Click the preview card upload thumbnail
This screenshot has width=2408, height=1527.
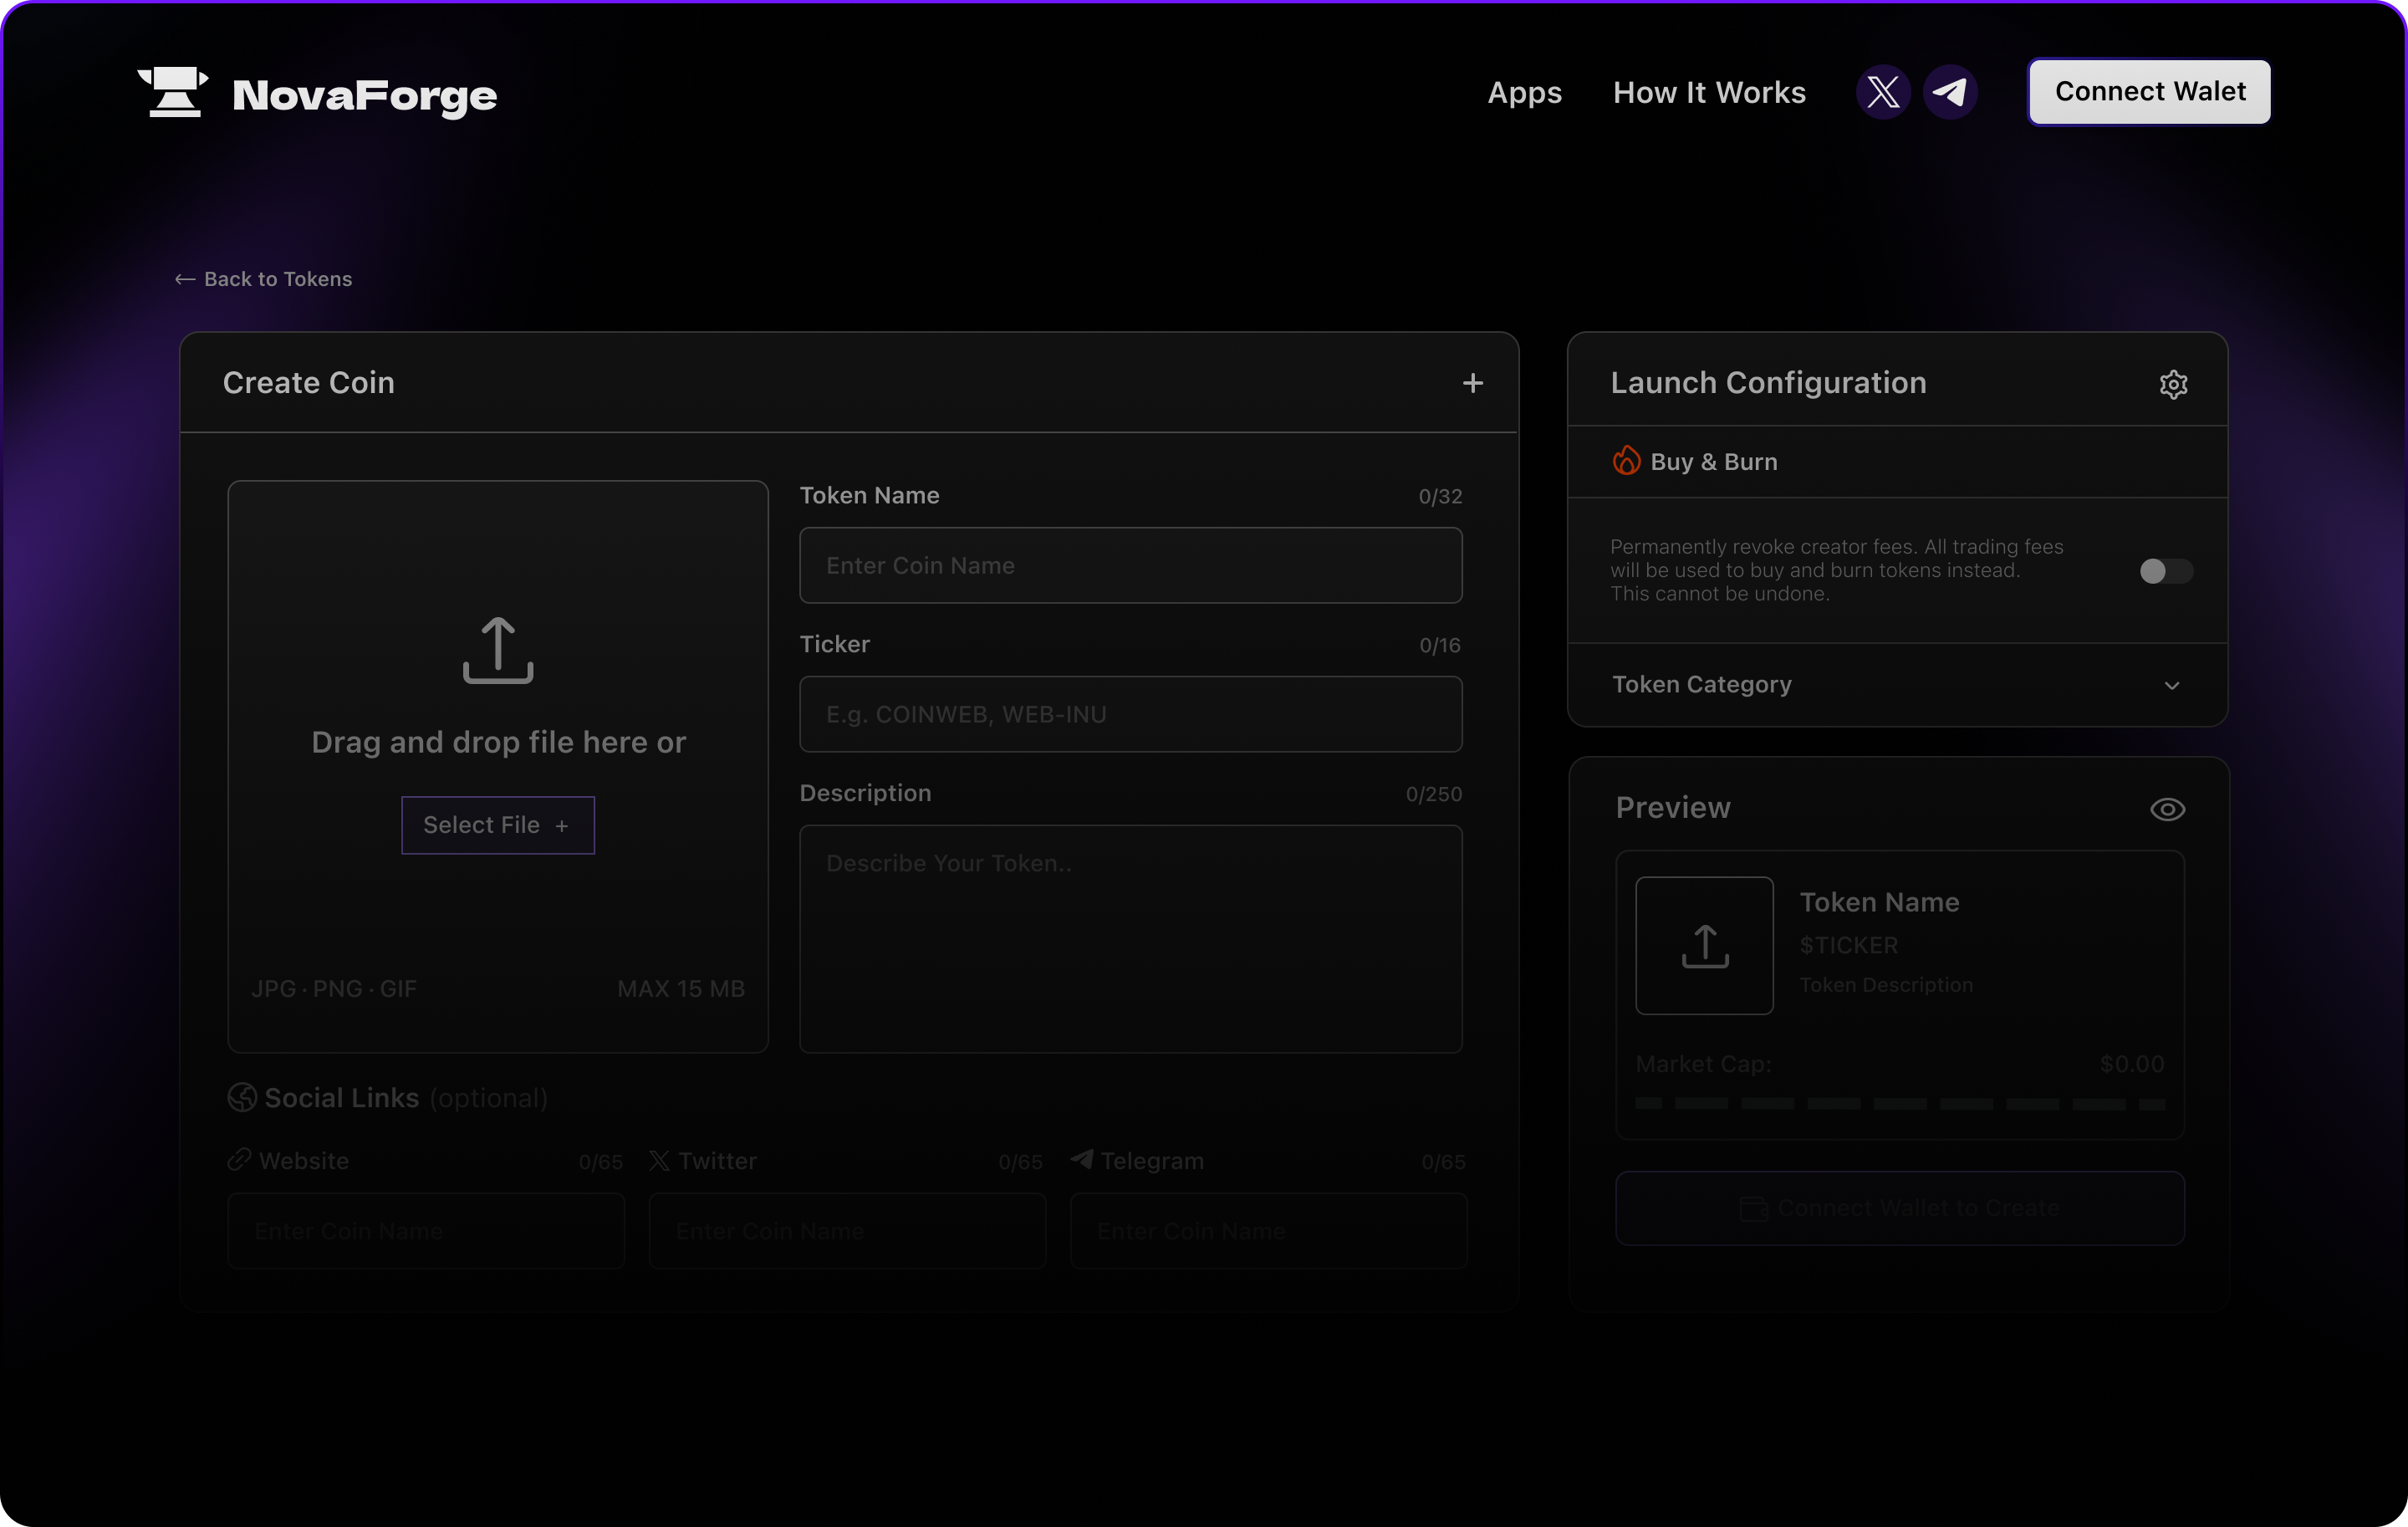(x=1704, y=945)
